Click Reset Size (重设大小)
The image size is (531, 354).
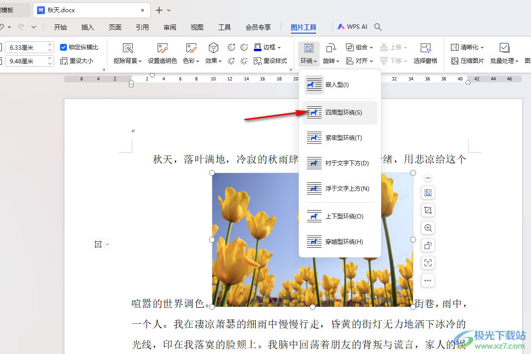point(77,61)
